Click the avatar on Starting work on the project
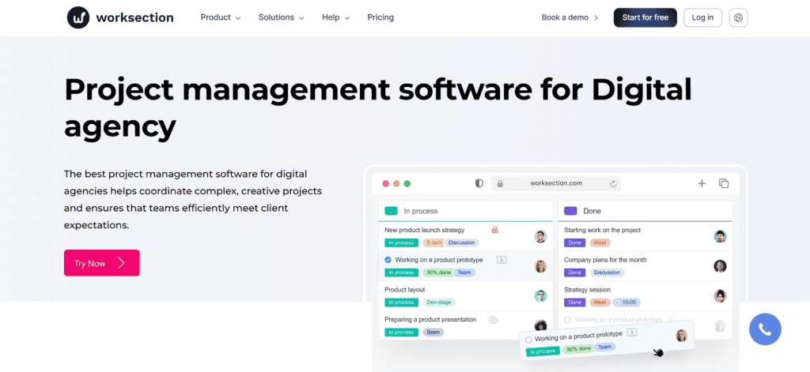Viewport: 810px width, 372px height. 720,236
